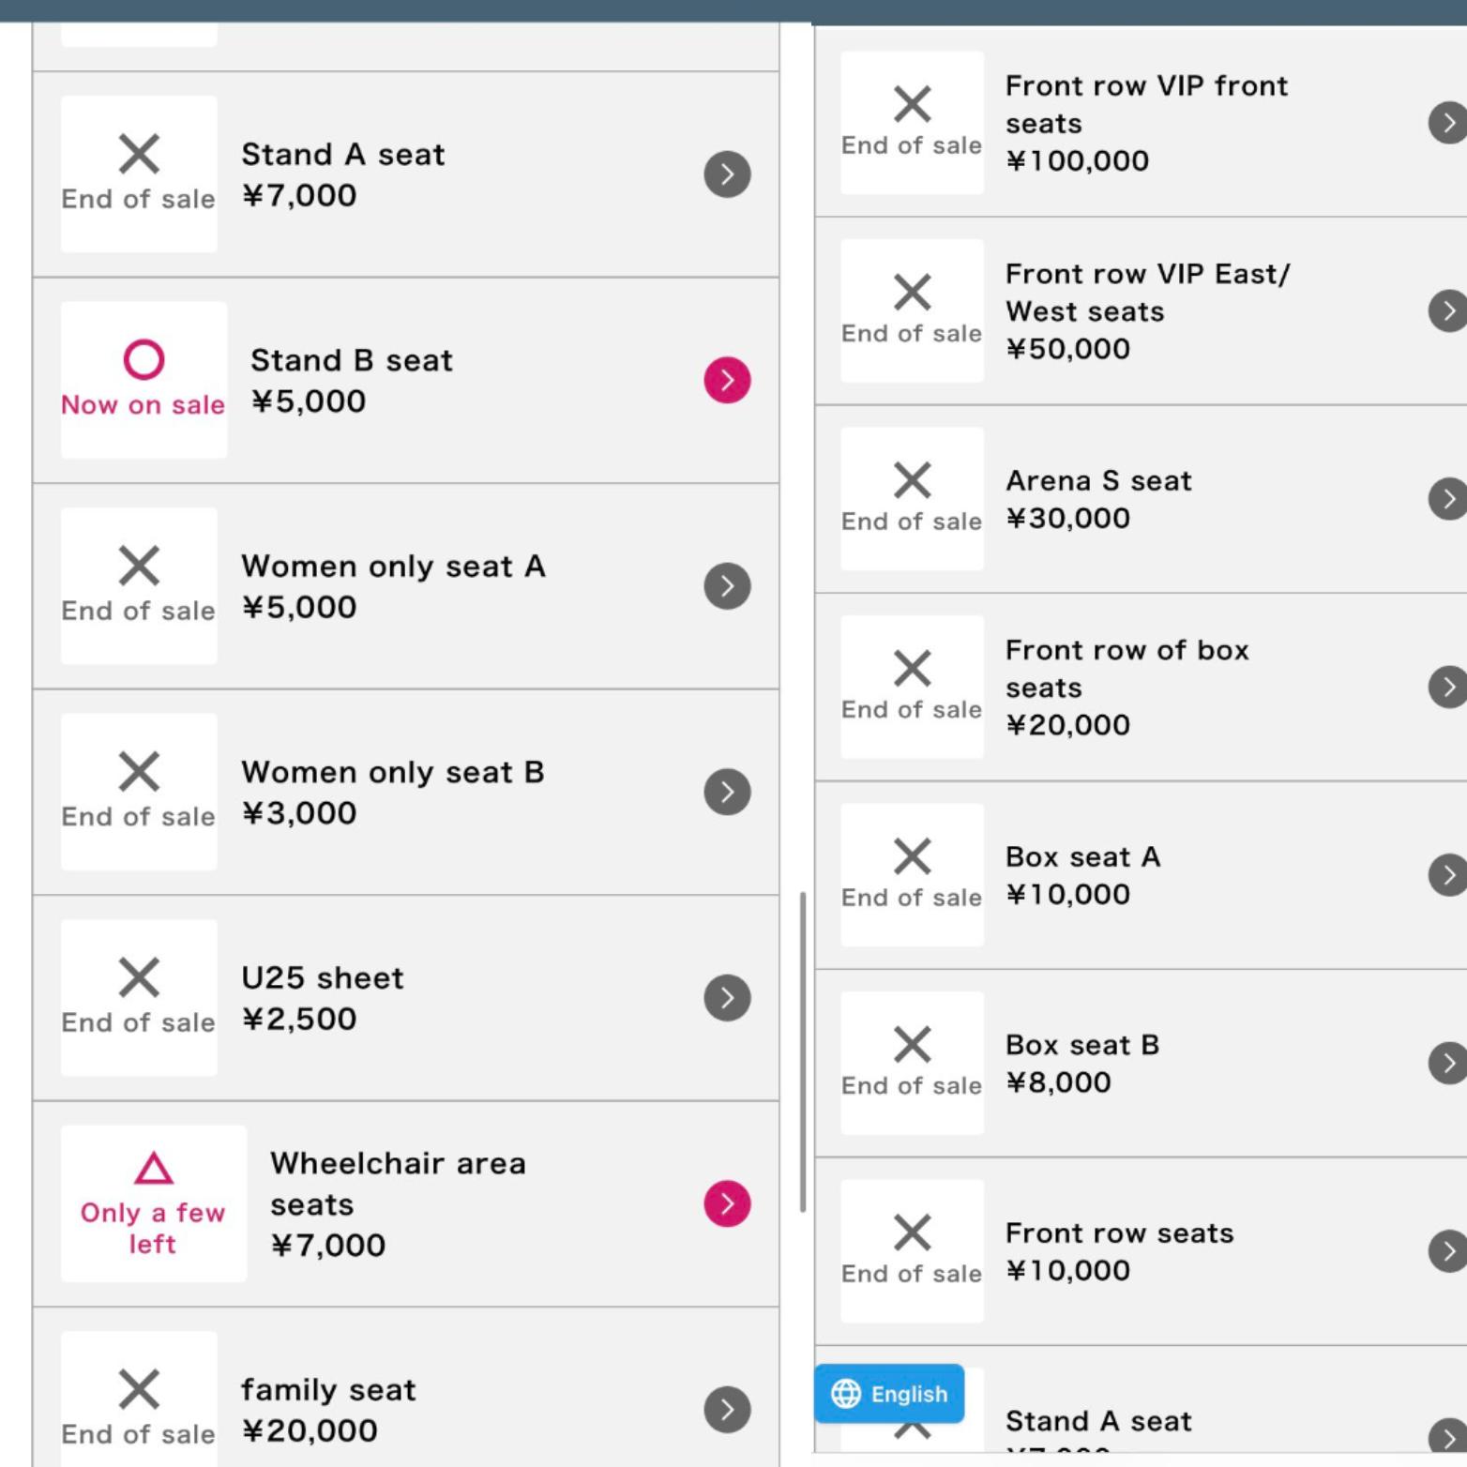The height and width of the screenshot is (1467, 1467).
Task: Click the vertical scrollbar between the panels
Action: point(803,1051)
